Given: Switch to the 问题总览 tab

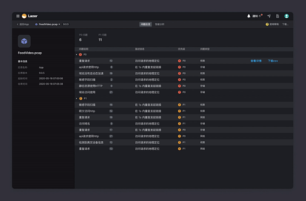Looking at the screenshot, I should coord(145,24).
